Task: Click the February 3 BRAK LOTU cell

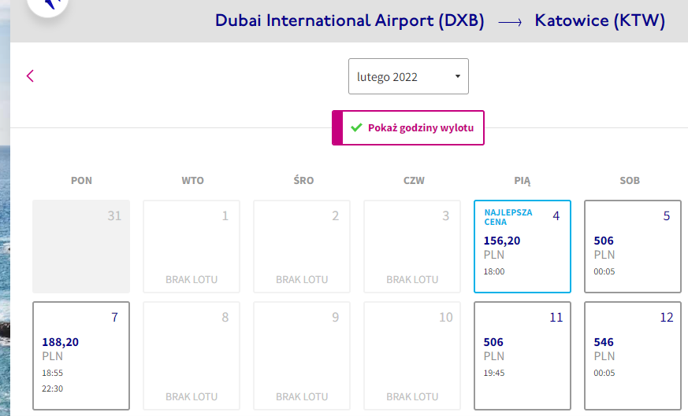Action: 412,247
